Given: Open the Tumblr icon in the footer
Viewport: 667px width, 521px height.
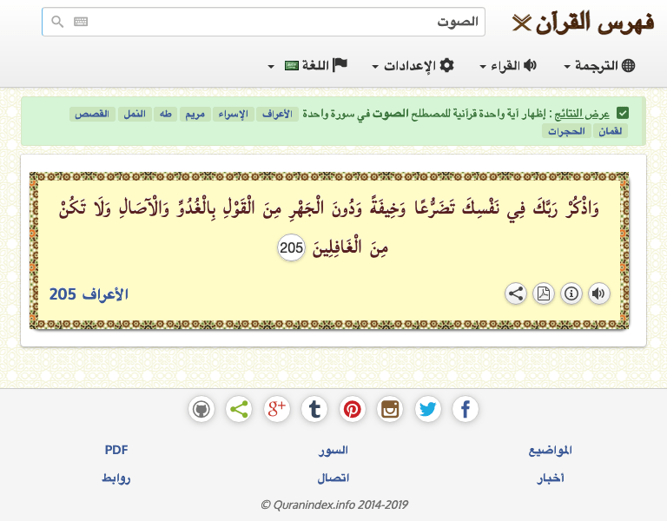Looking at the screenshot, I should pos(314,410).
